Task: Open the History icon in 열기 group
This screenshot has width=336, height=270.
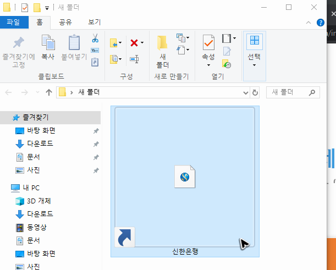Action: [227, 64]
